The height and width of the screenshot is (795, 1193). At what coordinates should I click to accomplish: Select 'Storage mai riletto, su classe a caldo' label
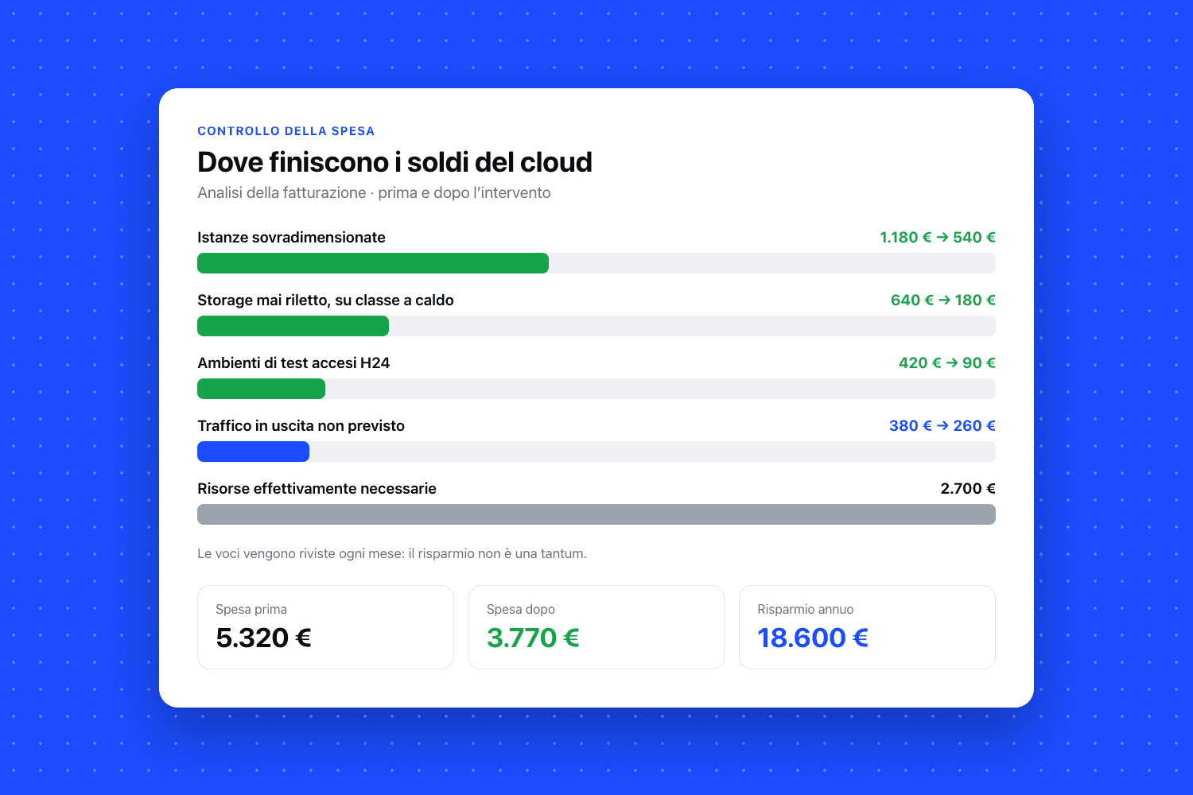pos(325,300)
